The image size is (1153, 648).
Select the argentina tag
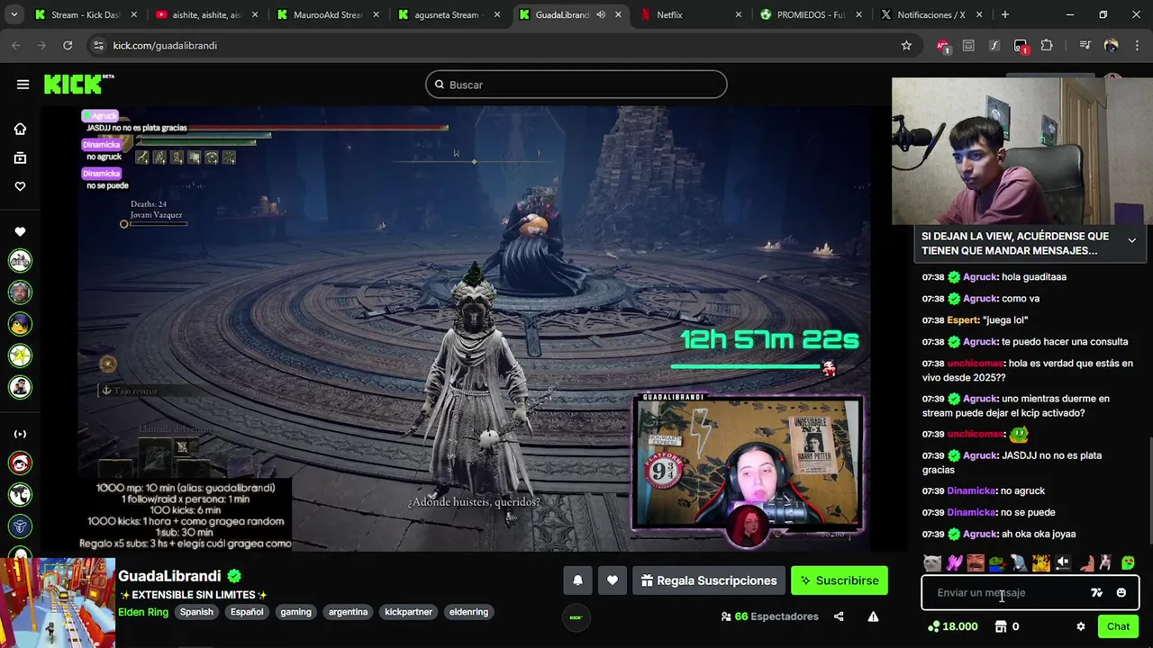coord(348,612)
